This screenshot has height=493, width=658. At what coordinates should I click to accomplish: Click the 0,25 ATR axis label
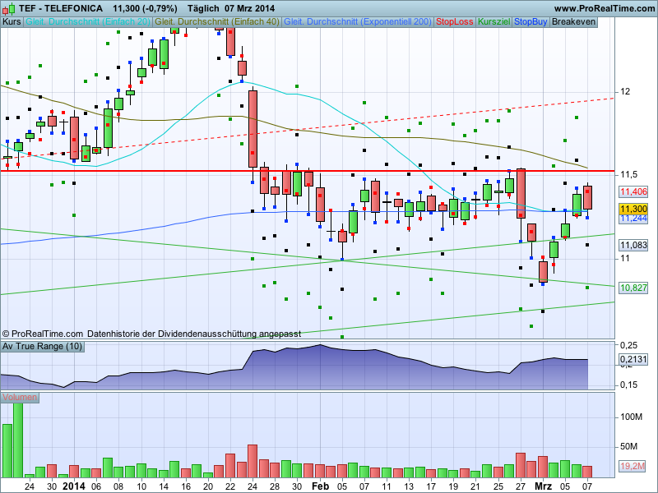coord(628,345)
